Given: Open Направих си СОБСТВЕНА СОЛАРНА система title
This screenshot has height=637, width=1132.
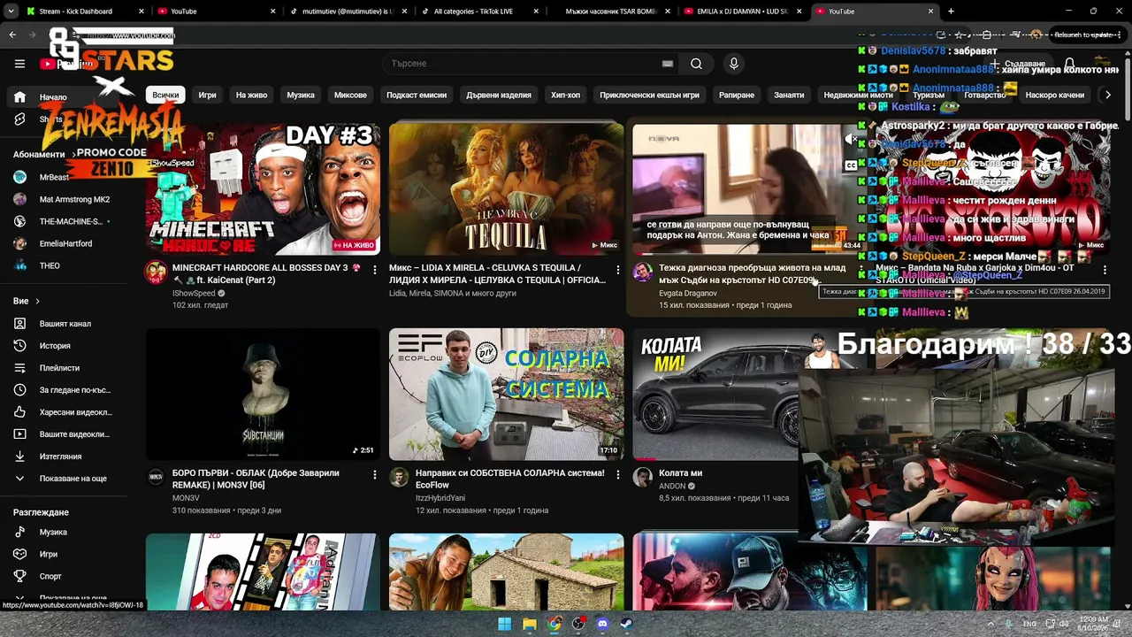Looking at the screenshot, I should (509, 479).
